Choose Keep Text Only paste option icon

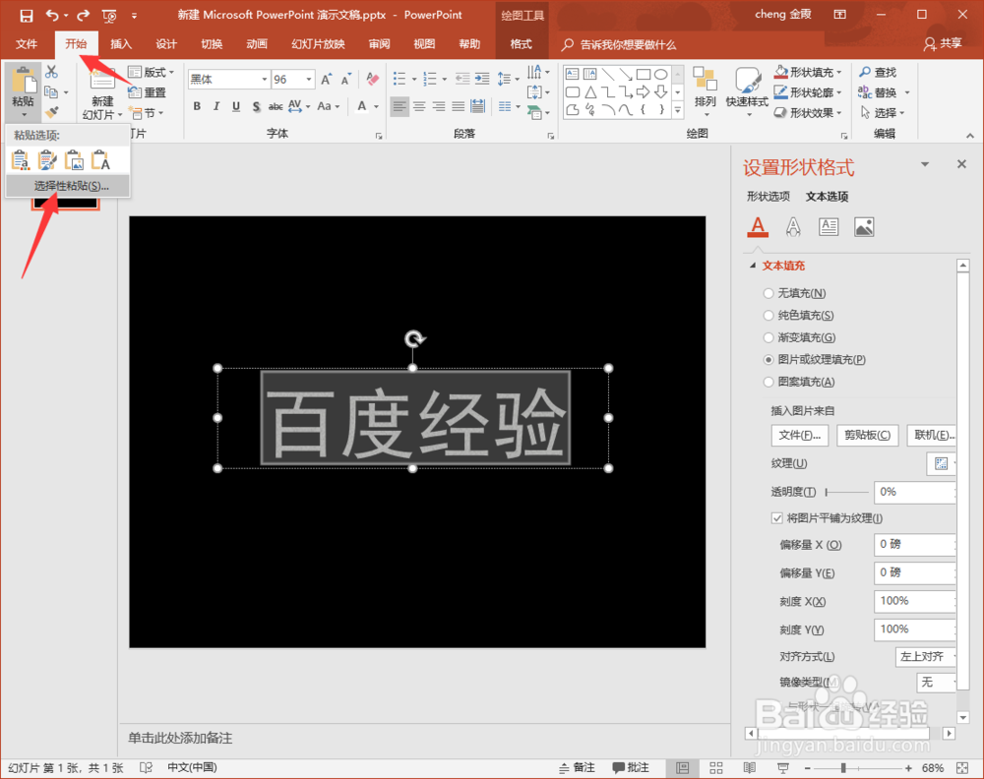point(101,160)
